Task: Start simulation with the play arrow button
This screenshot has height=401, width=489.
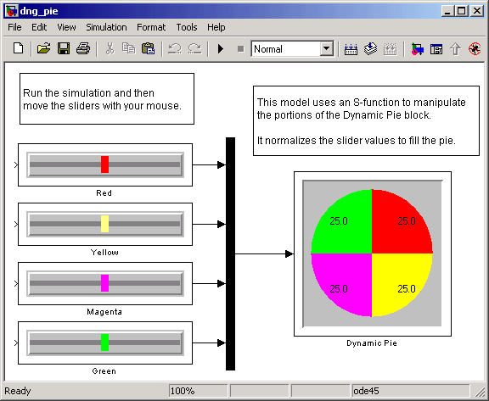Action: [x=221, y=48]
